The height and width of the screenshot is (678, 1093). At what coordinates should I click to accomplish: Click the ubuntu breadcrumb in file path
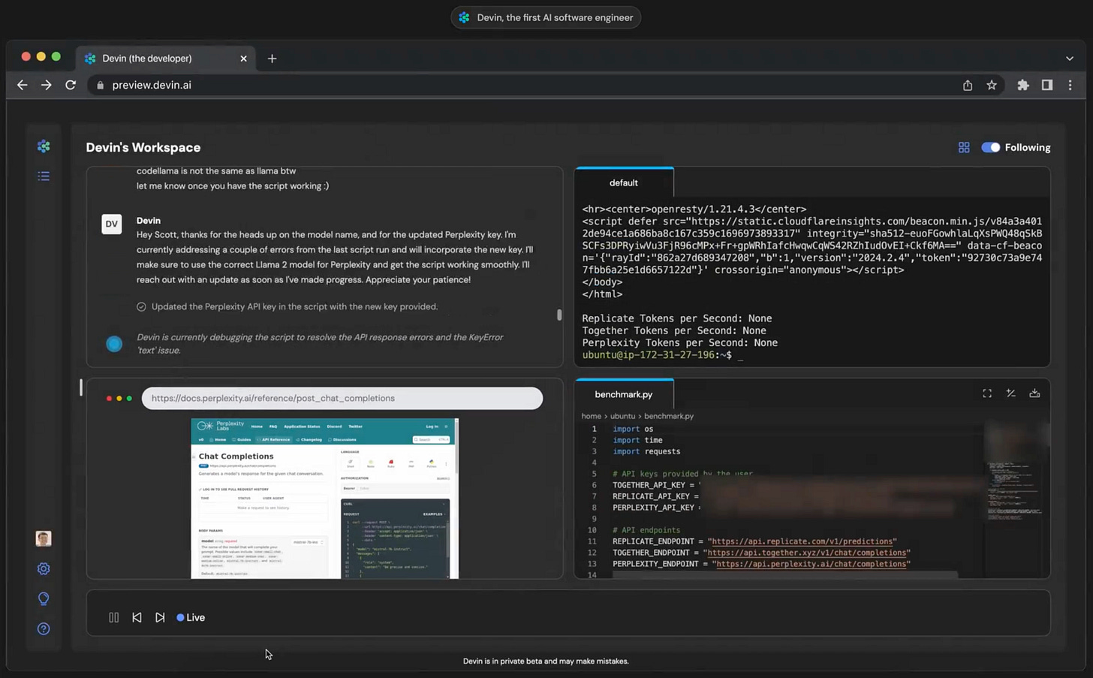[622, 416]
